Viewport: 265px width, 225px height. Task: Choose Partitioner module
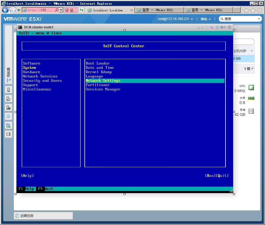click(x=97, y=85)
